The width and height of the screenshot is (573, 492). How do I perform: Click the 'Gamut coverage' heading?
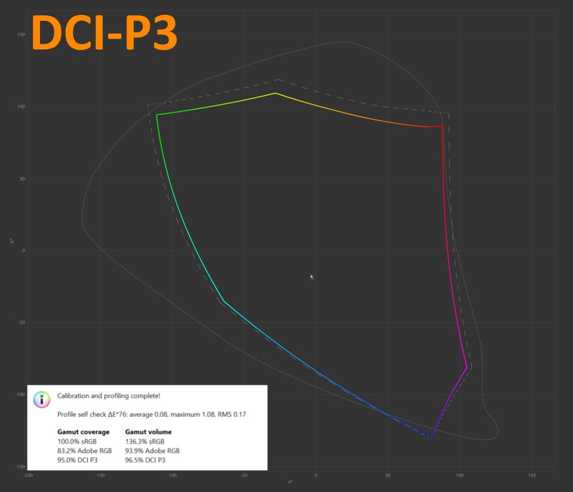(84, 432)
